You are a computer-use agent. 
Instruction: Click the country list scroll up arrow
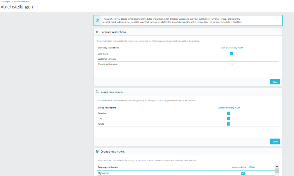tap(277, 166)
